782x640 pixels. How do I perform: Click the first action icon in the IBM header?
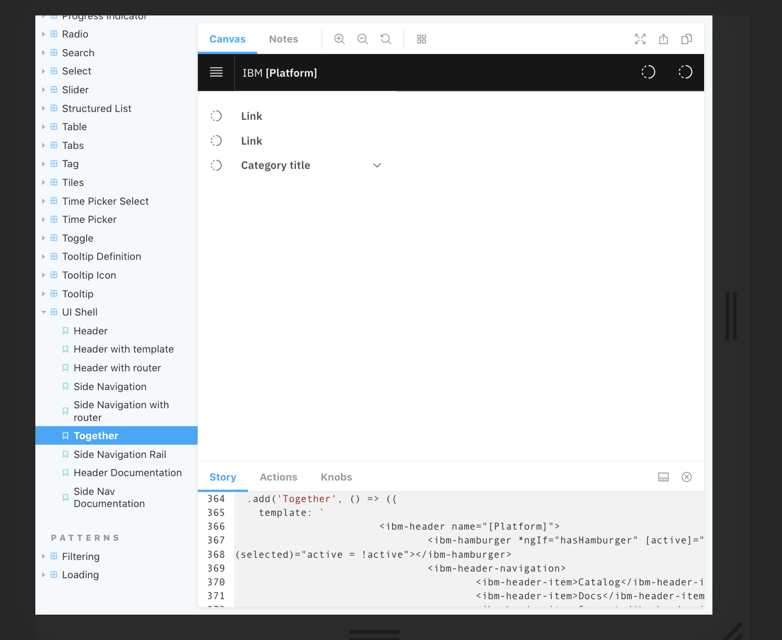click(648, 72)
